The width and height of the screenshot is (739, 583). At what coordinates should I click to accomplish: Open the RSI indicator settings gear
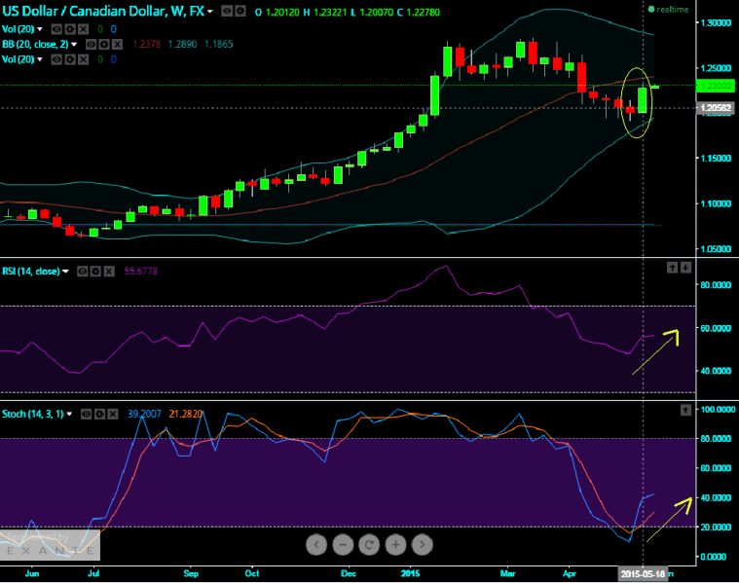click(x=95, y=272)
